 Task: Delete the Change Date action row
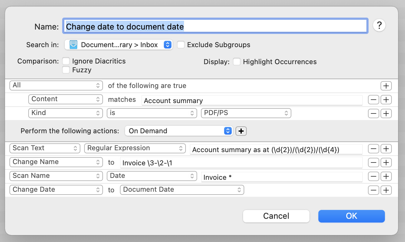tap(373, 190)
